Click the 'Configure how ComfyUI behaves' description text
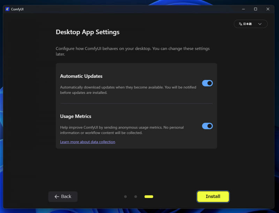 point(133,51)
